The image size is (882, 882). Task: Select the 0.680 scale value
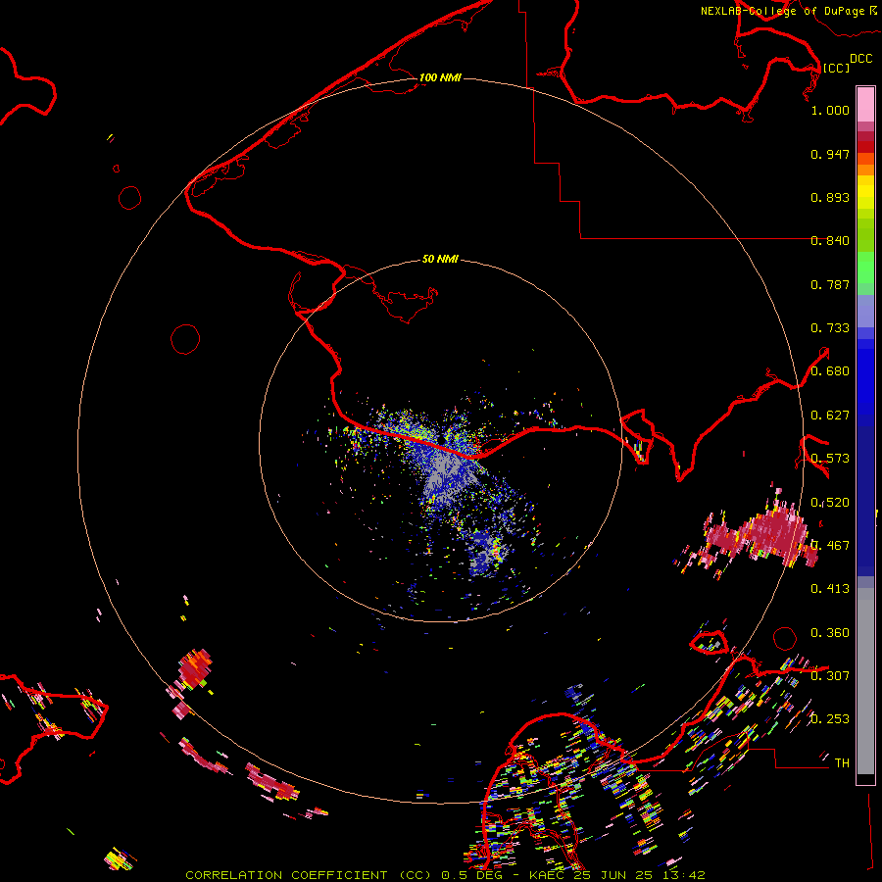pos(830,371)
